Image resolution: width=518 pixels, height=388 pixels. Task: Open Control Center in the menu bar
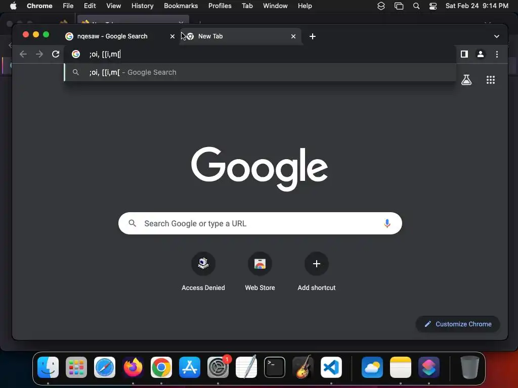[433, 6]
